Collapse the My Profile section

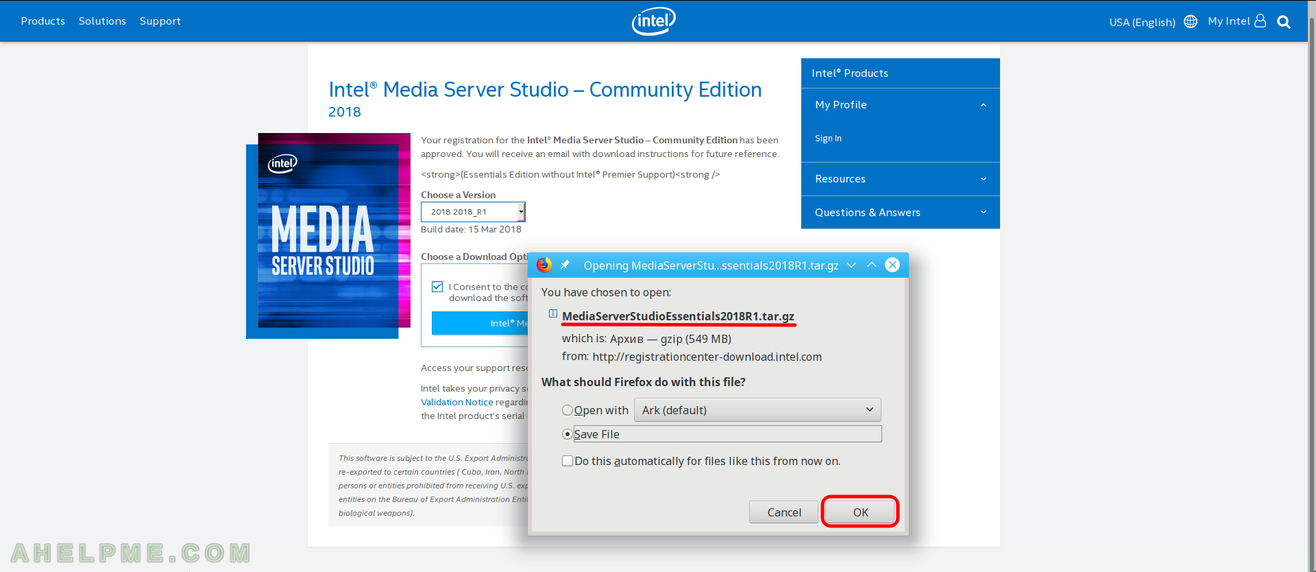coord(900,105)
